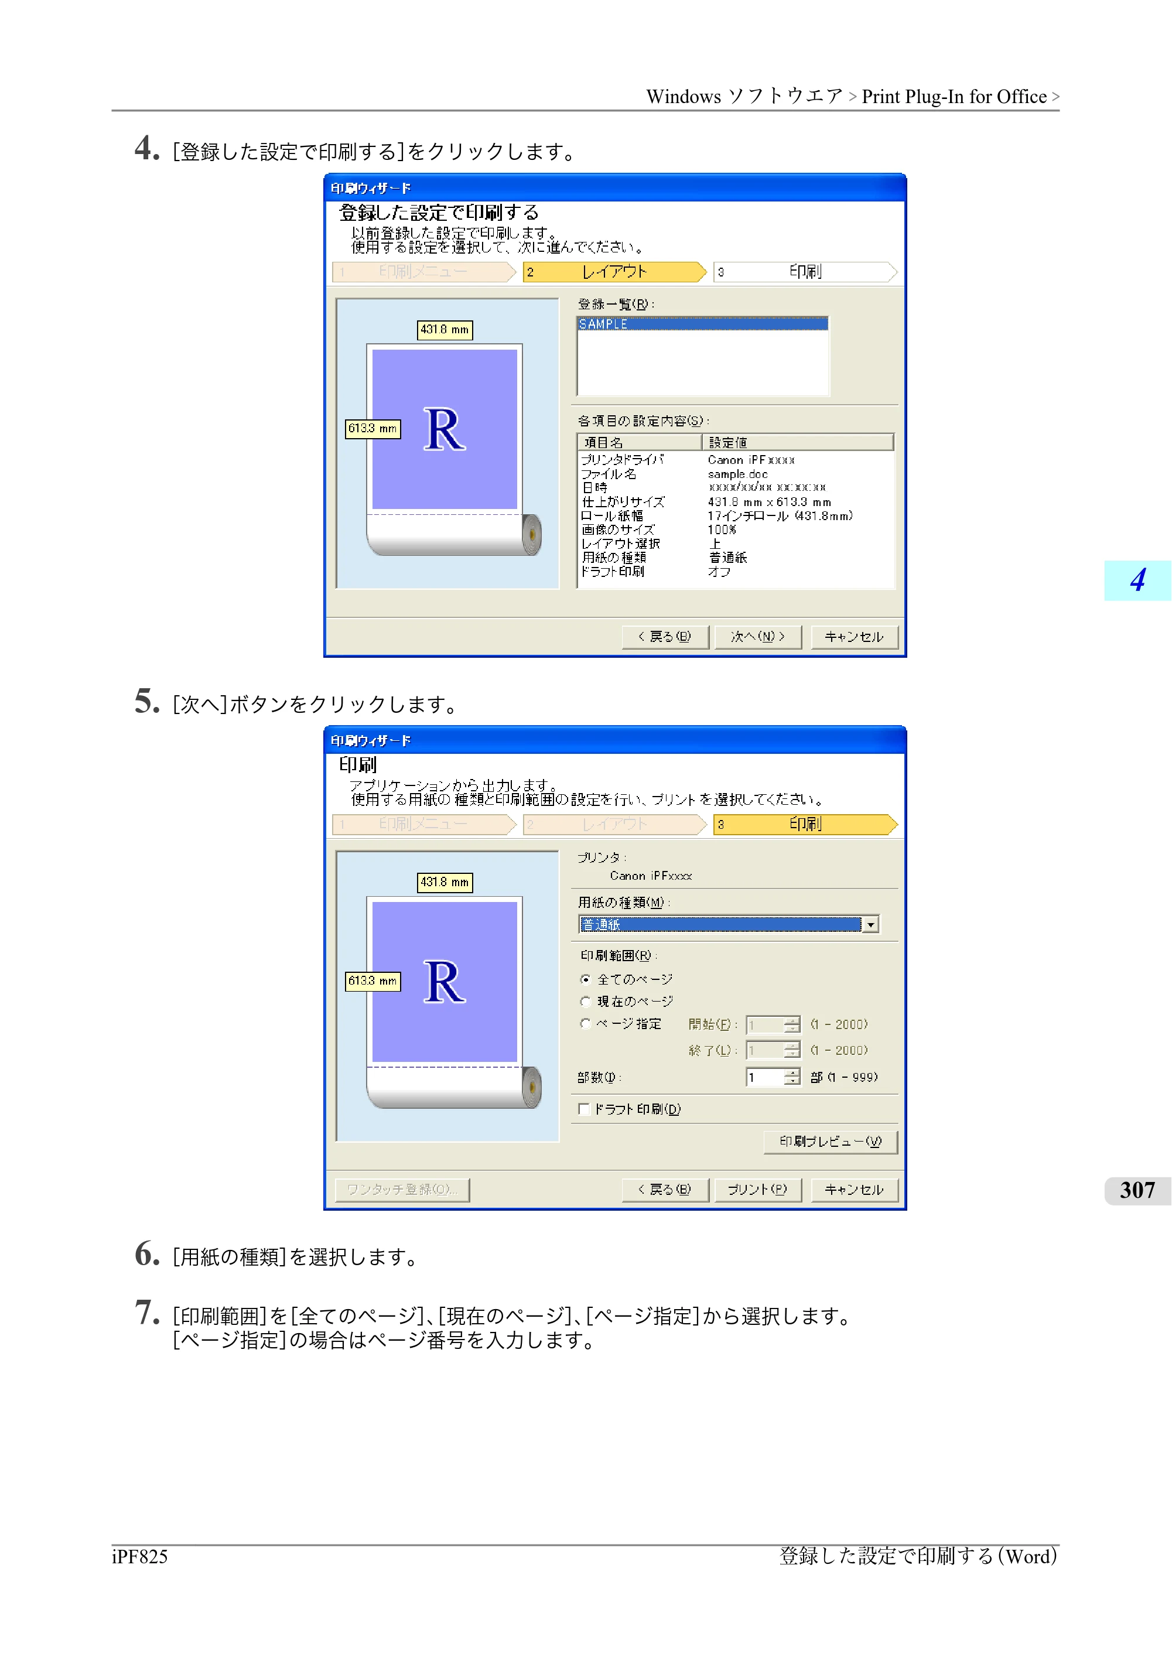Click 戻る(B) in the layout dialog

pos(665,637)
